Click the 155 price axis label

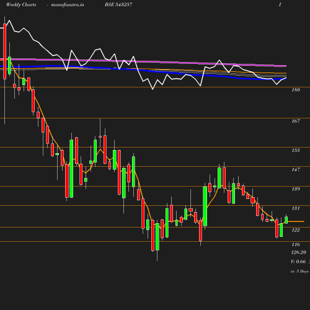click(x=296, y=150)
